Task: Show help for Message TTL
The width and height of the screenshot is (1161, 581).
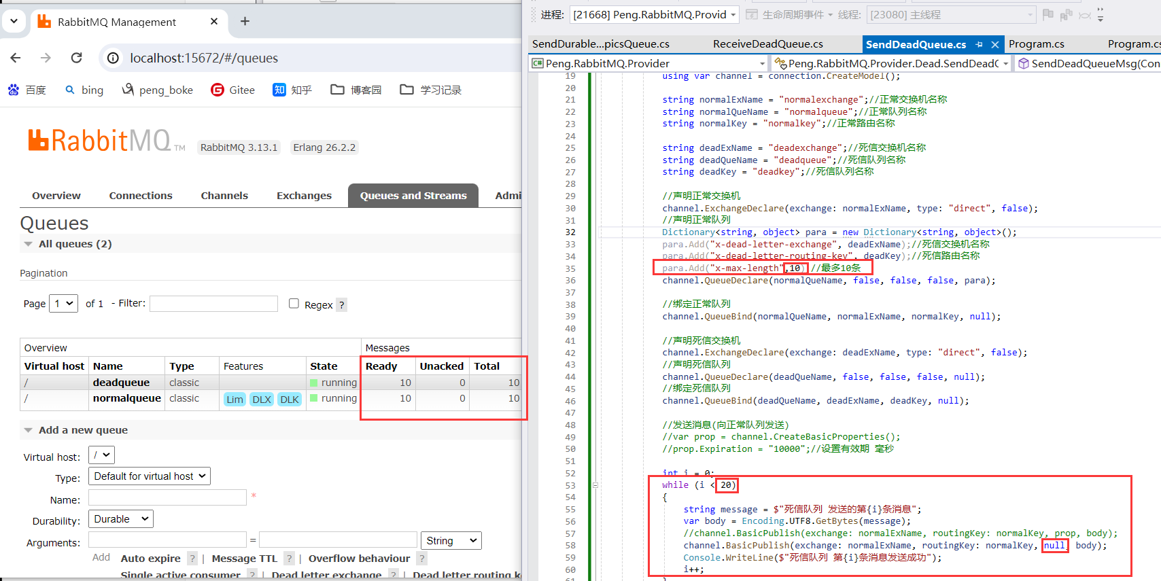Action: 289,559
